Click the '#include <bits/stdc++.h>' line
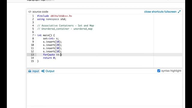This screenshot has height=108, width=192. click(x=55, y=16)
